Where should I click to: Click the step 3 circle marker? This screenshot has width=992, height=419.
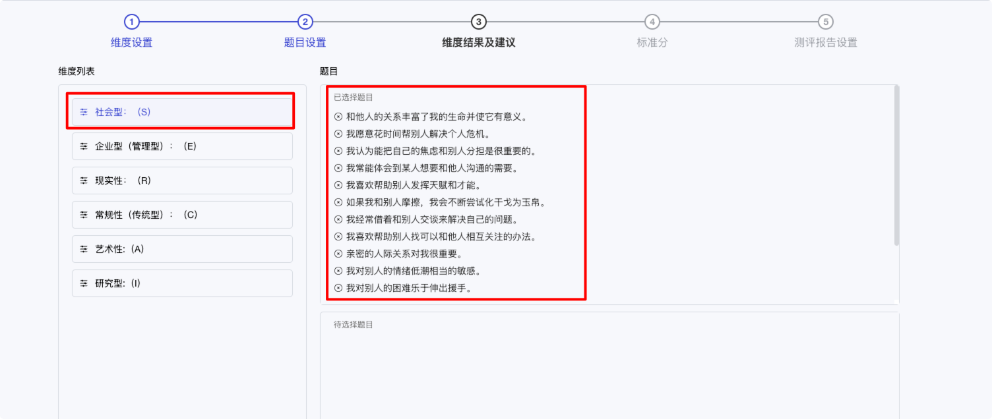coord(478,22)
